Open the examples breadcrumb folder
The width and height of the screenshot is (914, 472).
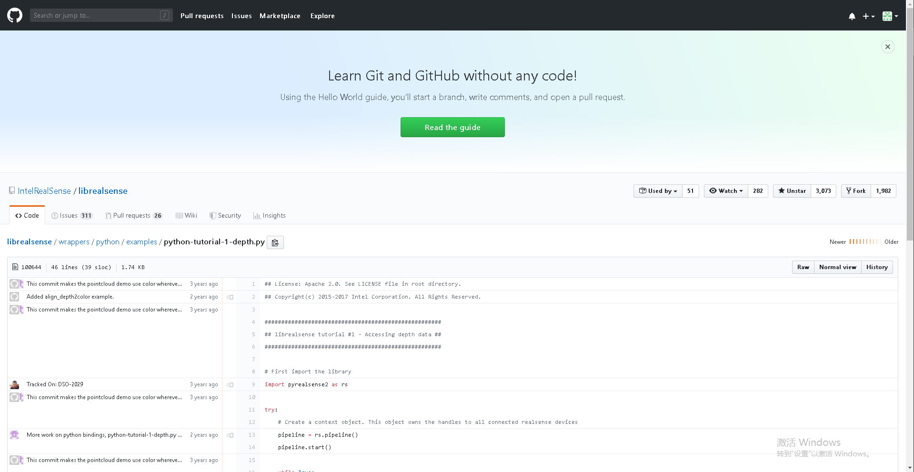[x=141, y=242]
